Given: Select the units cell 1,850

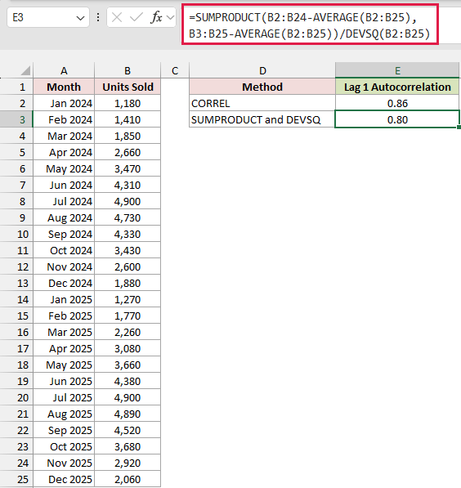Looking at the screenshot, I should [128, 136].
